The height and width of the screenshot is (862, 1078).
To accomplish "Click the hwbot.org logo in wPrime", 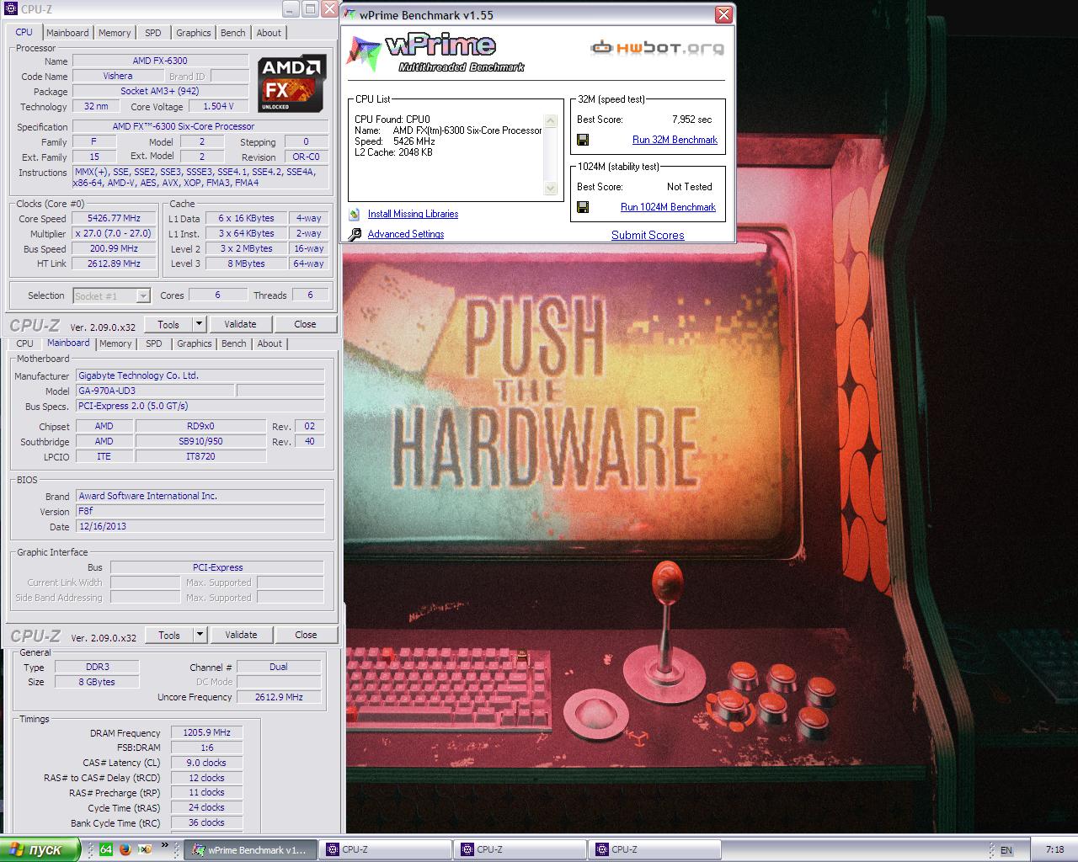I will pos(657,48).
